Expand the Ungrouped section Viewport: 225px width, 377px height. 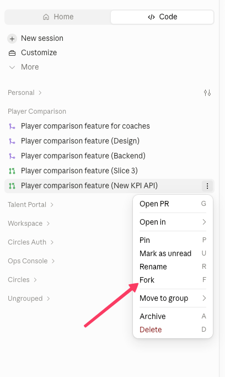tap(29, 299)
